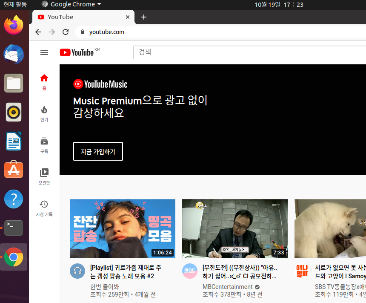This screenshot has width=366, height=303.
Task: Click 조회수 378만회 • 8년 전 text
Action: click(232, 294)
